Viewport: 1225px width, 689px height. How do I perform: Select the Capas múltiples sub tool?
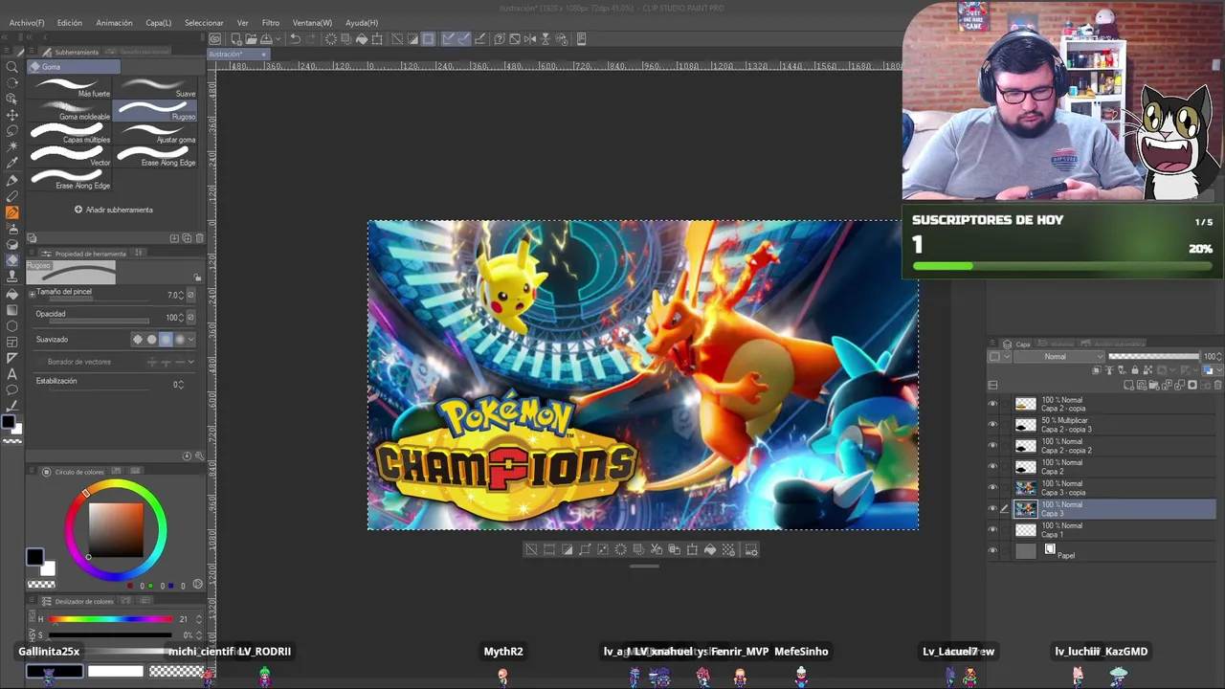click(72, 134)
